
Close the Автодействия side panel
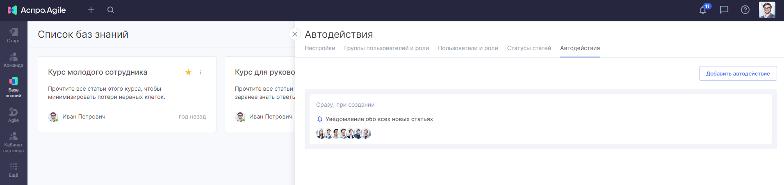(295, 34)
